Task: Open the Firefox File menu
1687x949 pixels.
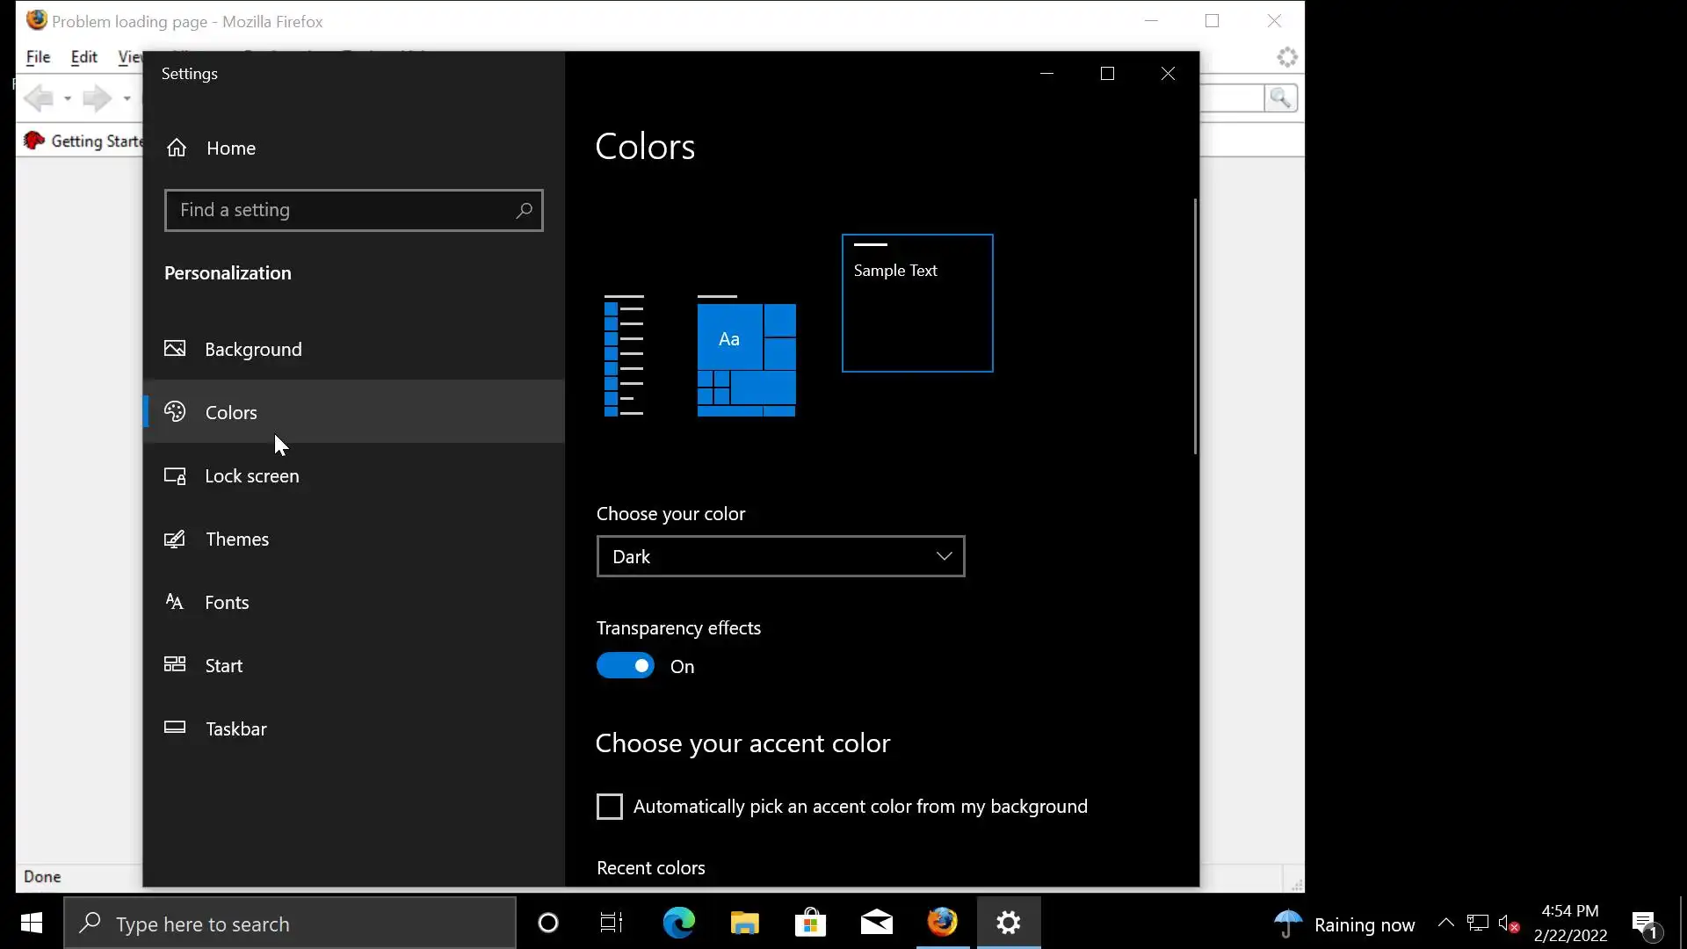Action: 38,57
